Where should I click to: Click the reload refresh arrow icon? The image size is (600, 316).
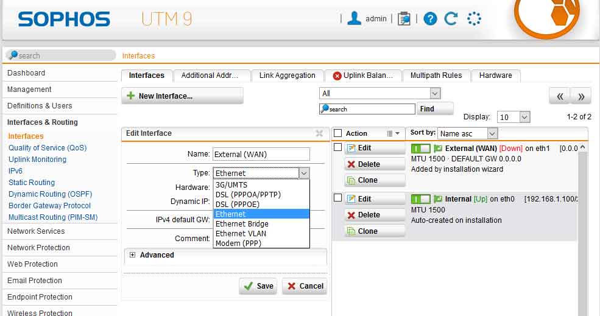(451, 18)
